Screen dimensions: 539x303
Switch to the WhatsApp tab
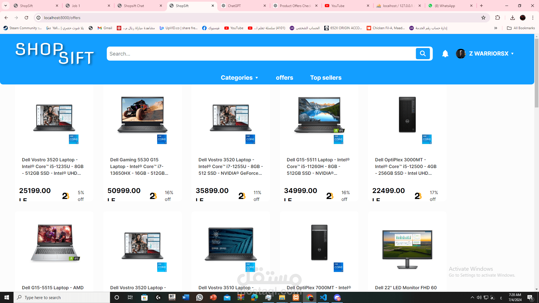[x=450, y=6]
